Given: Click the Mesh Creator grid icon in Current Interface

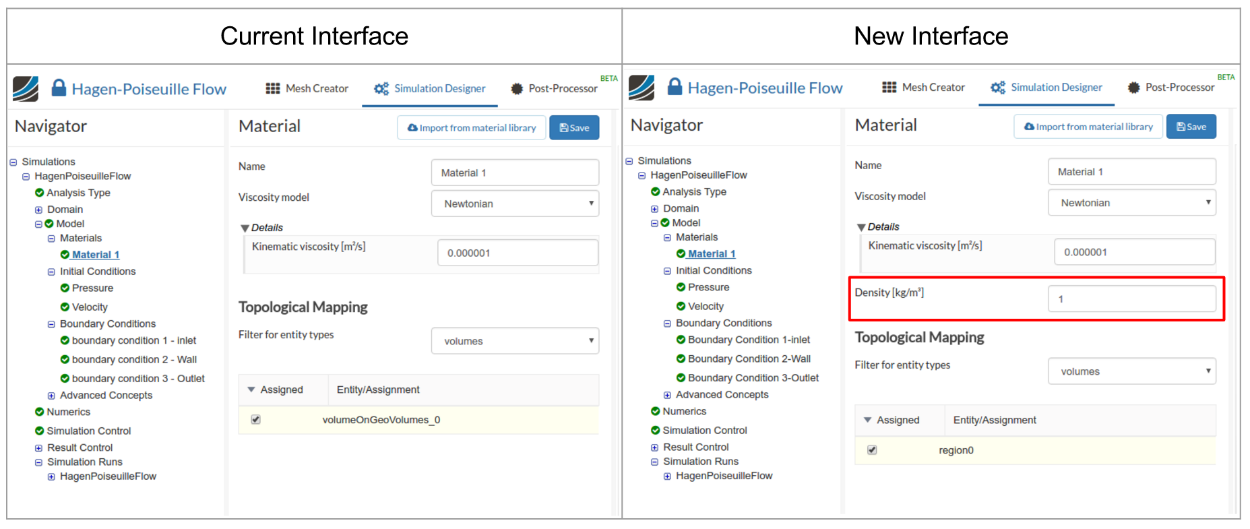Looking at the screenshot, I should pyautogui.click(x=272, y=88).
